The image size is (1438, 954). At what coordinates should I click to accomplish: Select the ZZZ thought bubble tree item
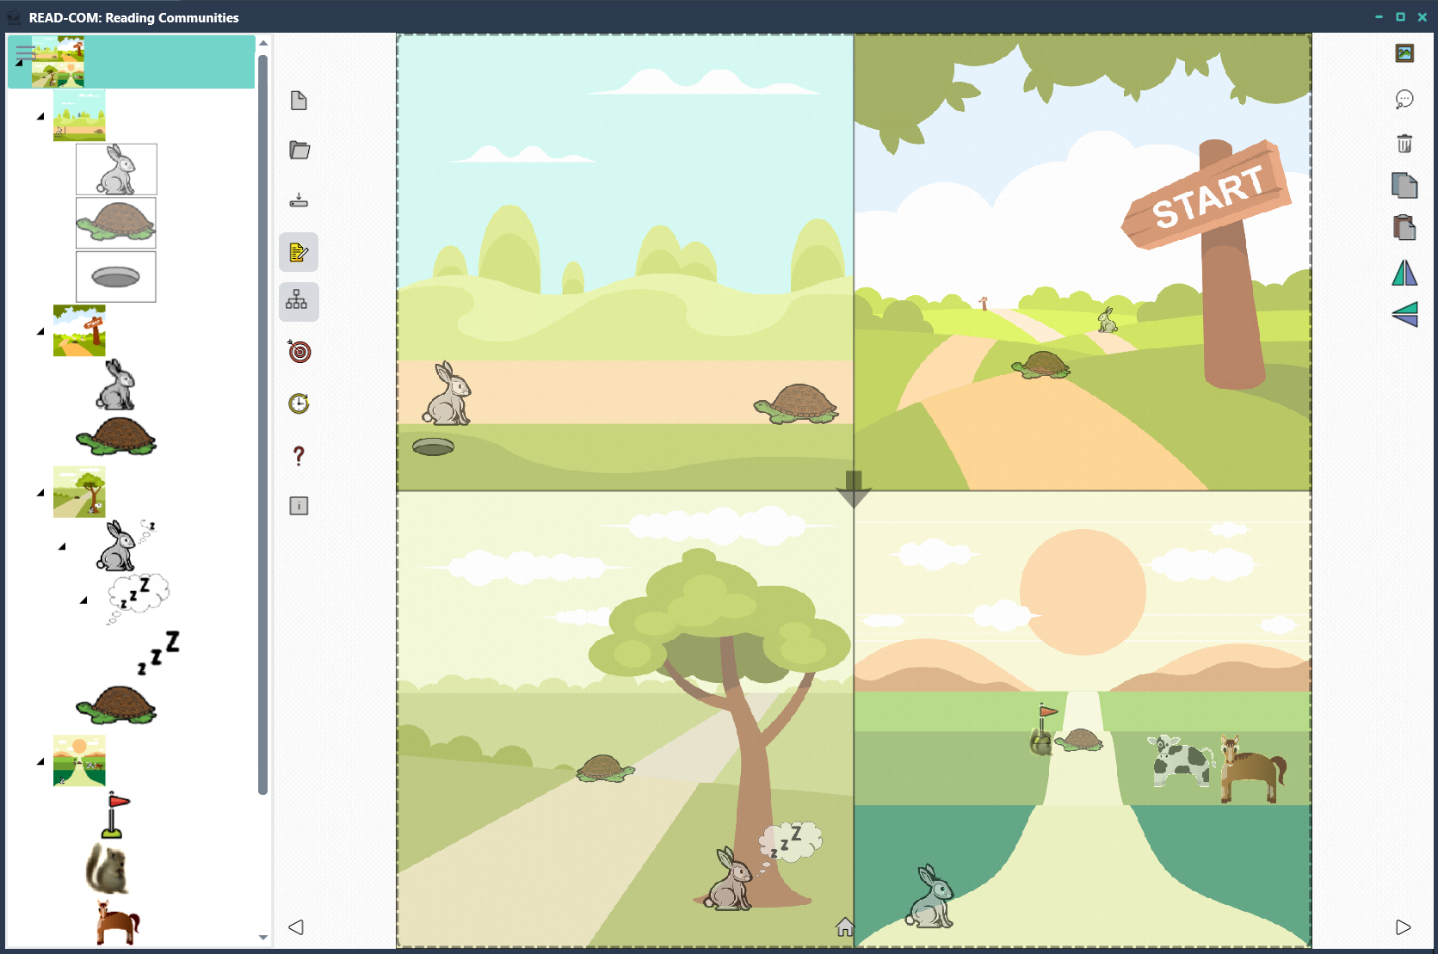[x=138, y=600]
